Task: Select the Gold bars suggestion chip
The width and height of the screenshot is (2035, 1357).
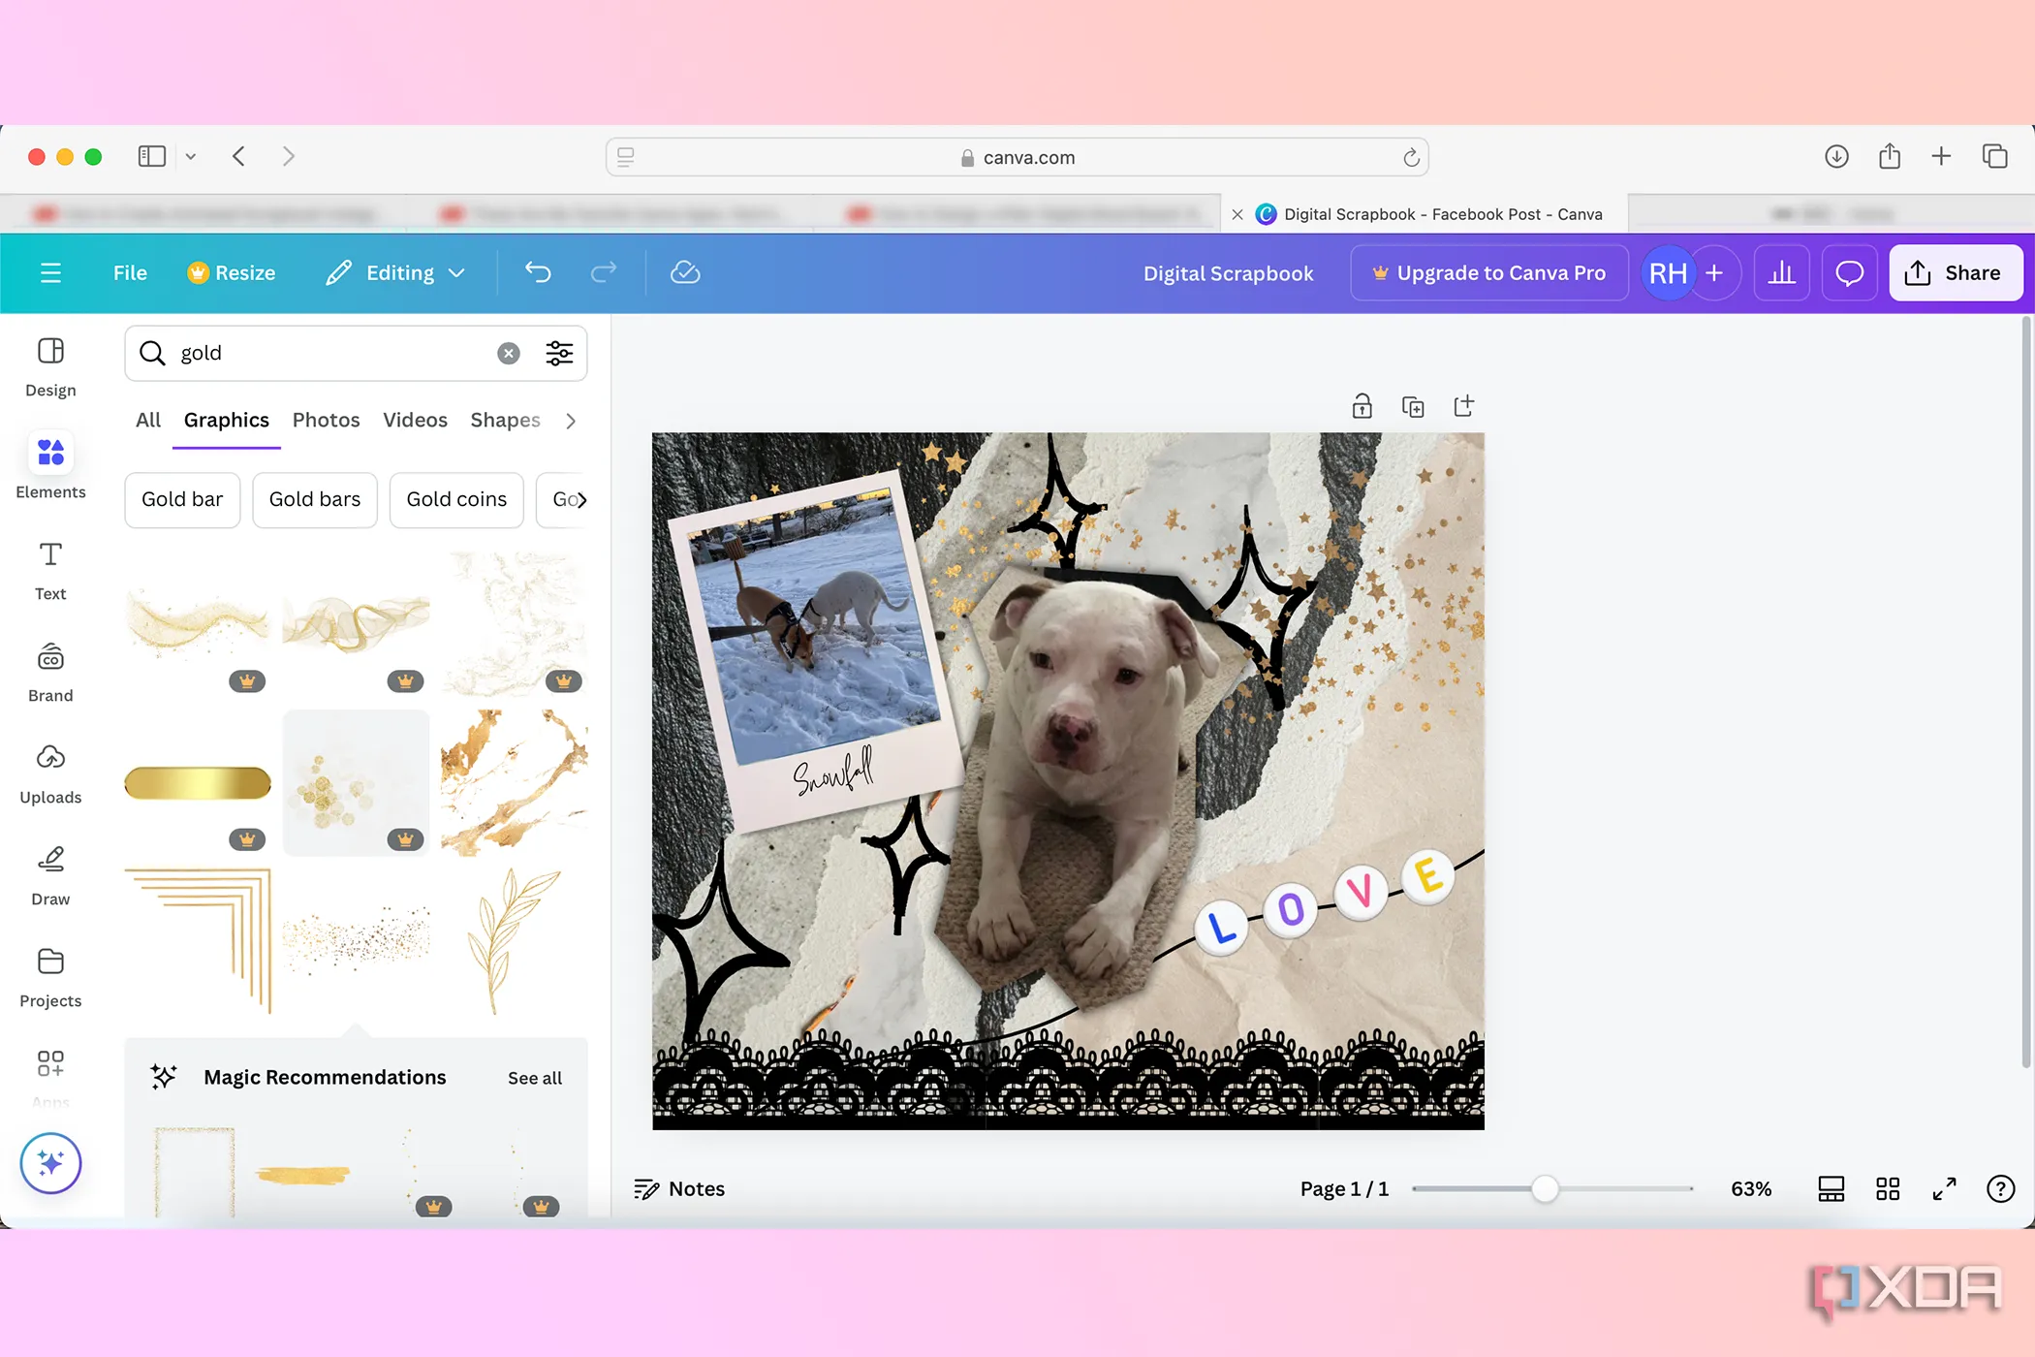Action: coord(315,500)
